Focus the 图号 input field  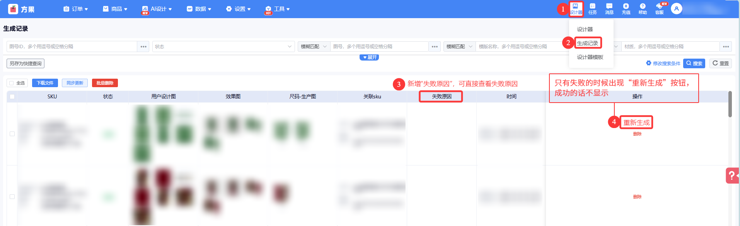[379, 47]
